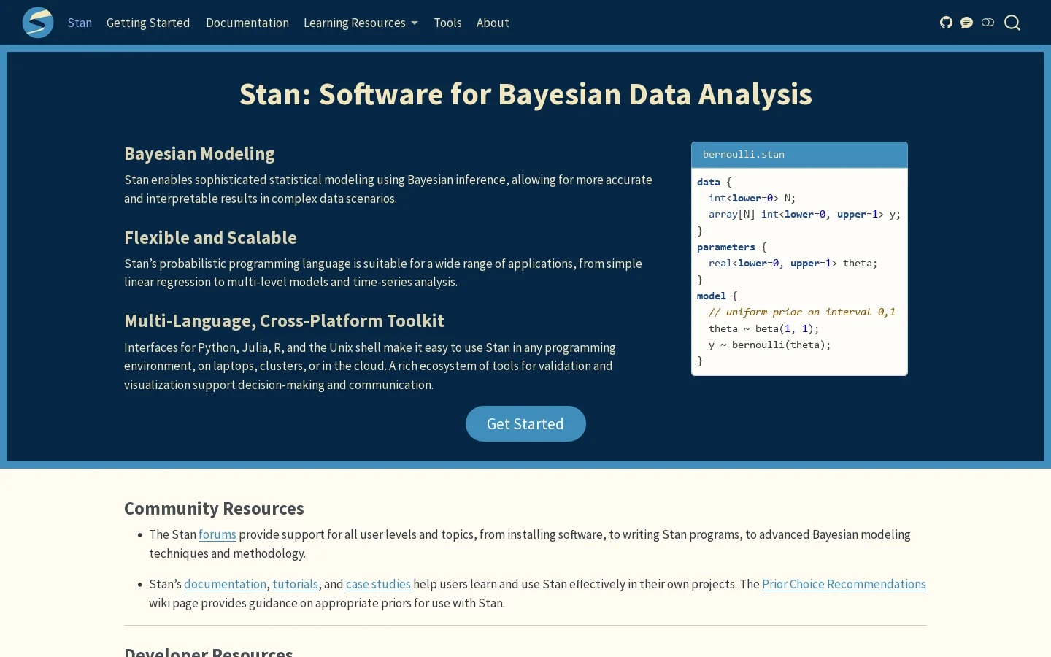
Task: Open the Getting Started menu item
Action: pos(148,23)
